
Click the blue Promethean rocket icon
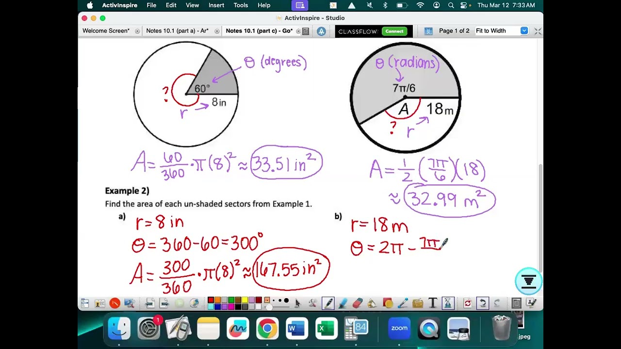click(x=321, y=31)
